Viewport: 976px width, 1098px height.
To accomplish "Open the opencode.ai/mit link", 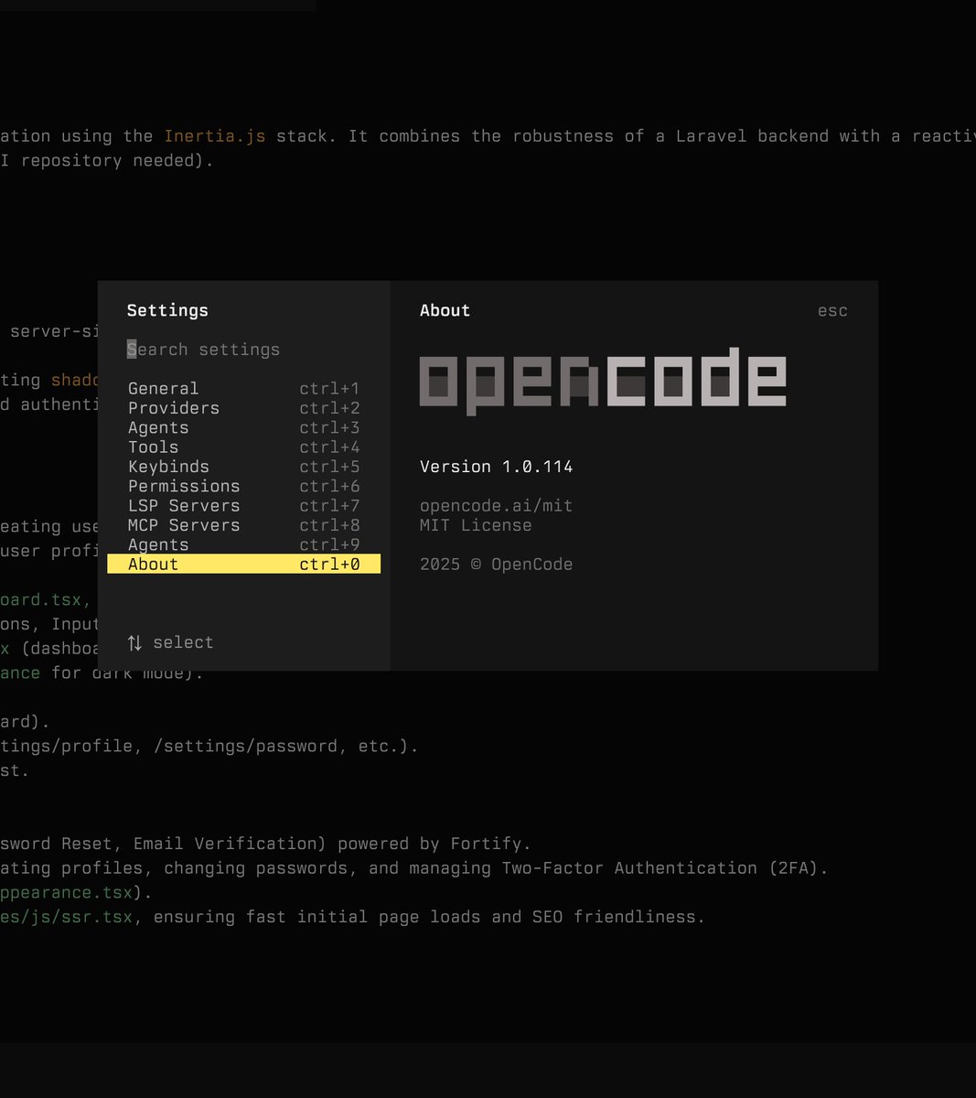I will pos(496,505).
